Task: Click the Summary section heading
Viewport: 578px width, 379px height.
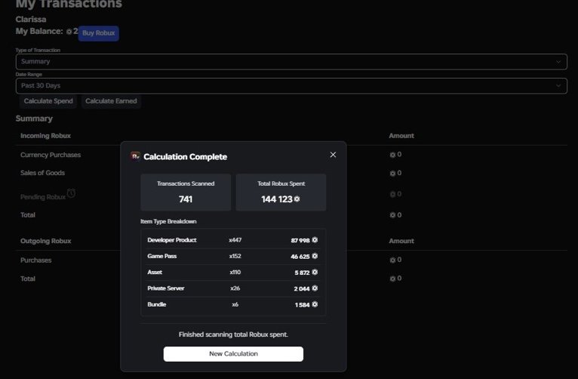Action: [x=34, y=119]
